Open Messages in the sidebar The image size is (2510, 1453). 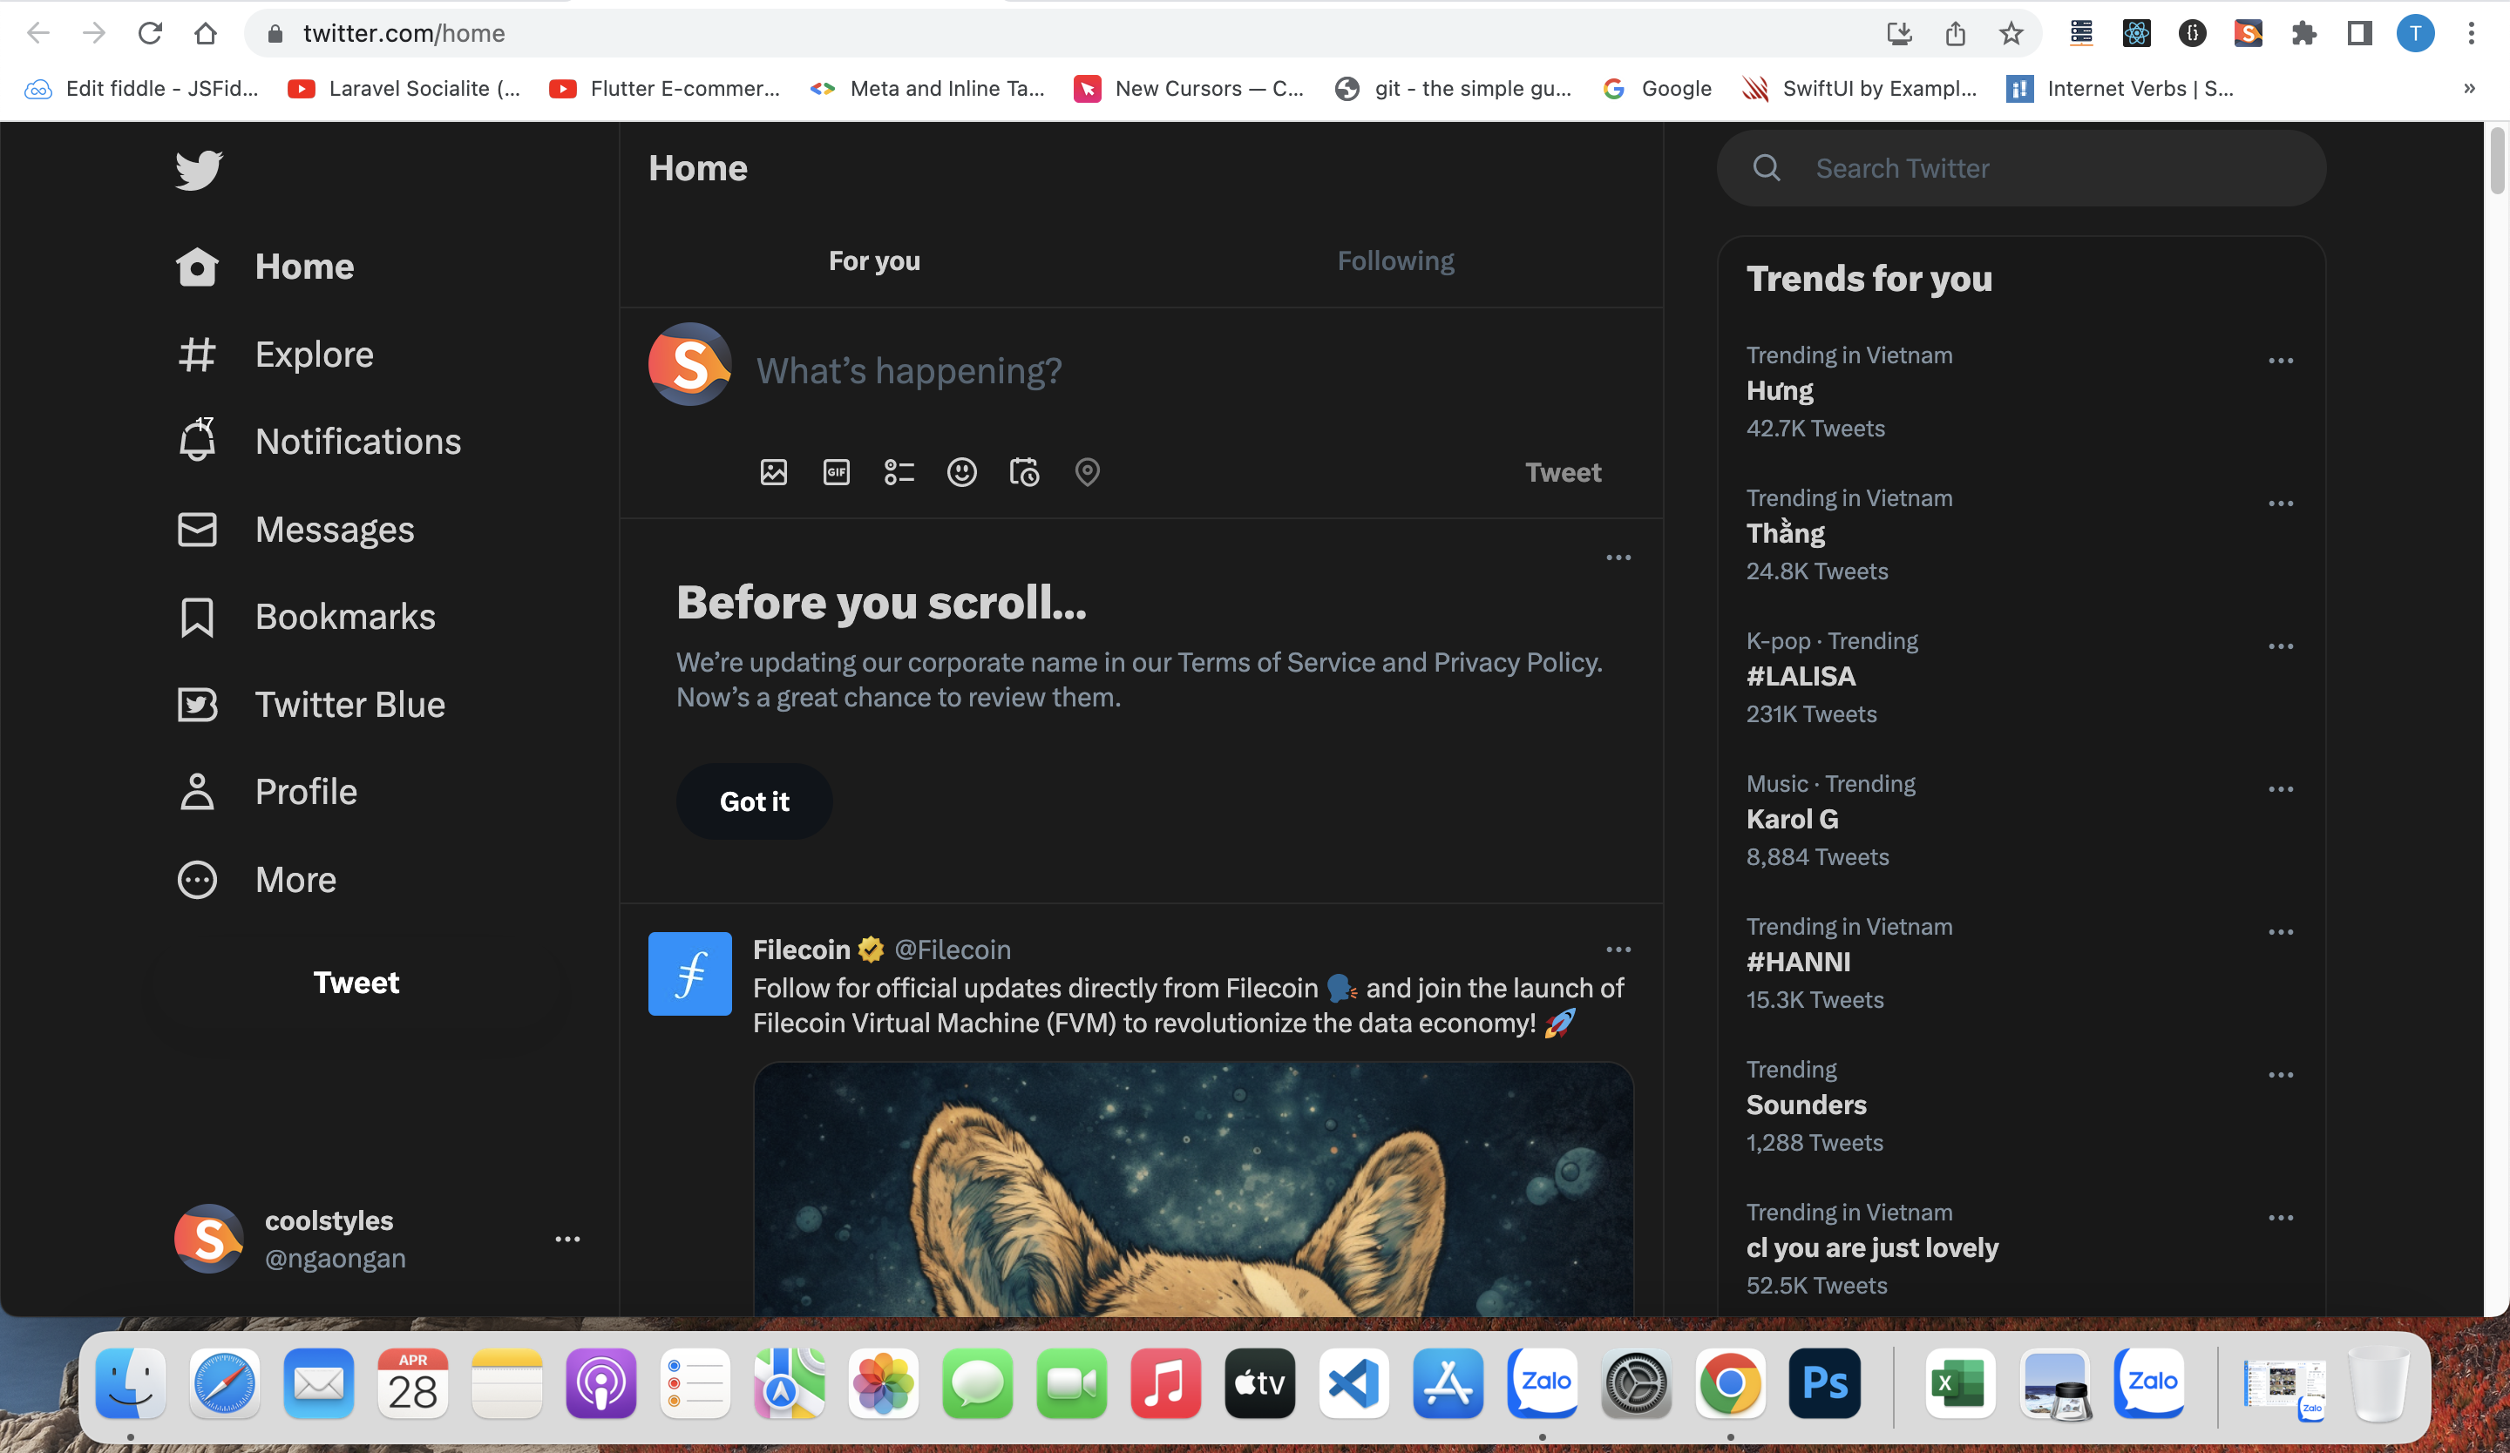335,529
